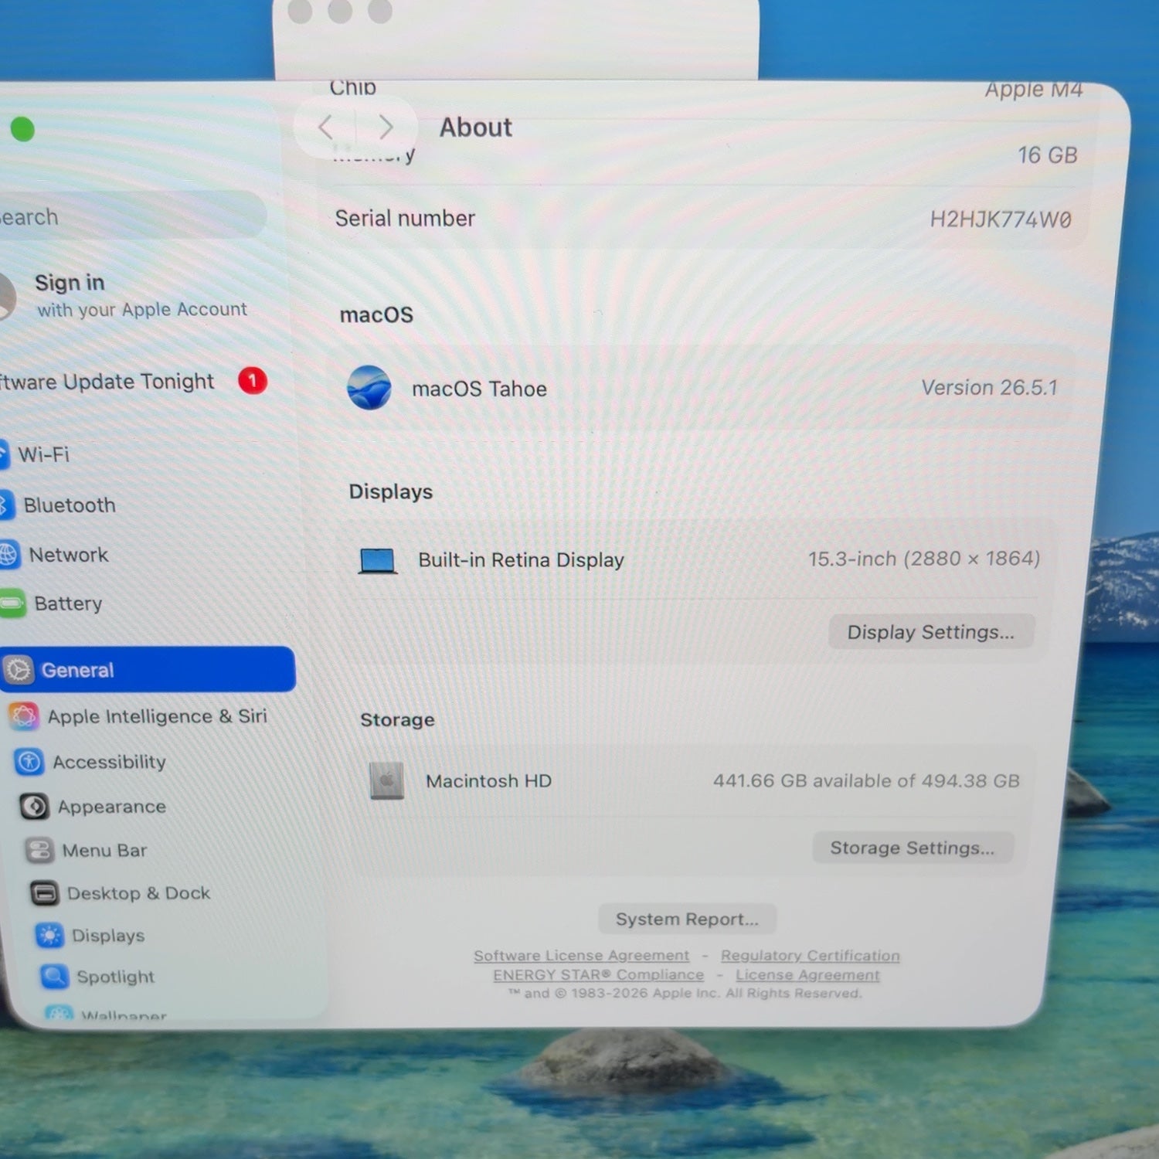Open the ENERGY STAR Compliance link
The width and height of the screenshot is (1159, 1159).
coord(599,975)
